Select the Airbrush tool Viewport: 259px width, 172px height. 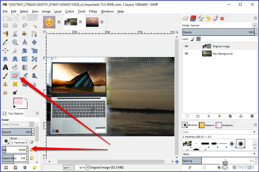click(25, 76)
